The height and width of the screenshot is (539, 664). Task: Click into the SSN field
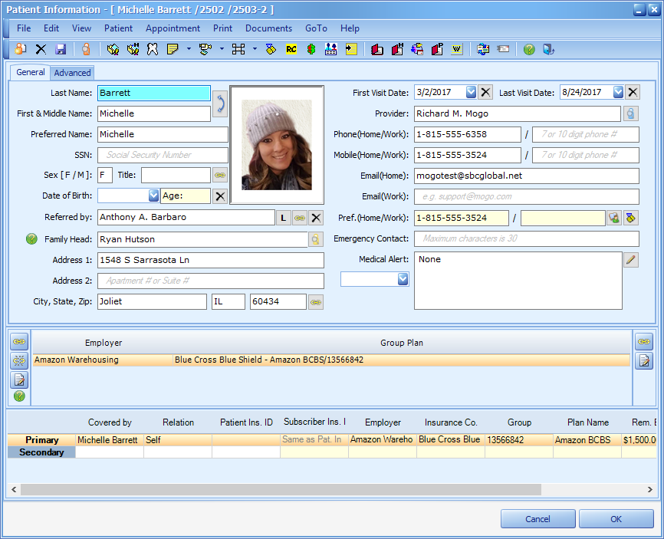click(x=163, y=155)
